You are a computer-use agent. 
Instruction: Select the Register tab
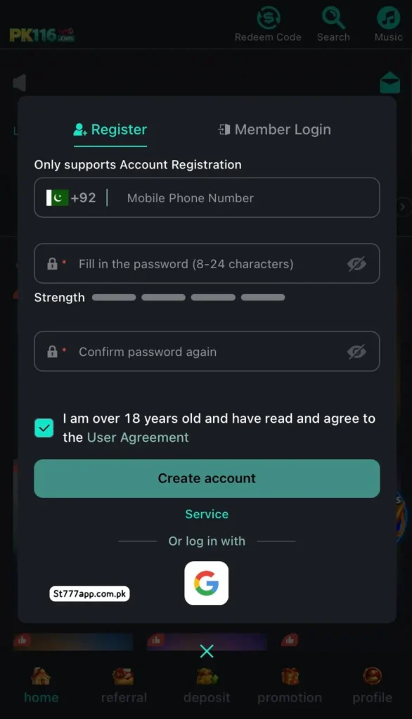110,130
